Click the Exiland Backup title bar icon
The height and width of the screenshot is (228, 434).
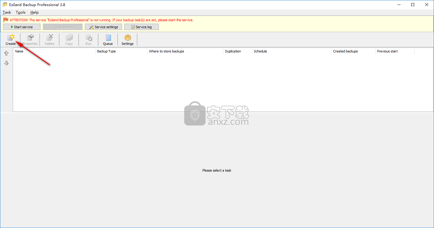[5, 5]
